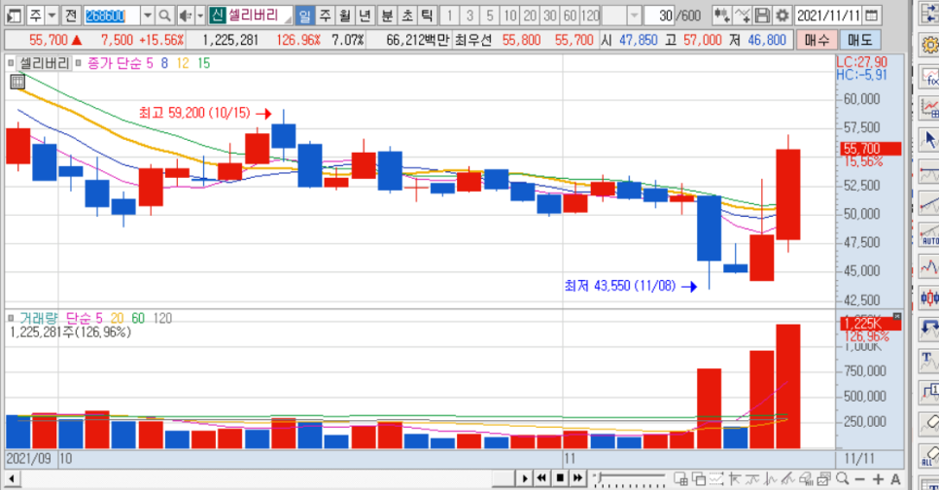Click the overlapping windows icon at bottom
Image resolution: width=939 pixels, height=490 pixels.
tap(699, 478)
